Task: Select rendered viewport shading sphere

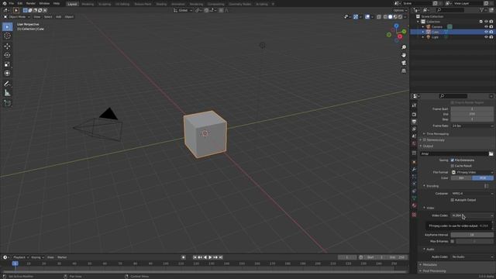Action: pos(400,17)
